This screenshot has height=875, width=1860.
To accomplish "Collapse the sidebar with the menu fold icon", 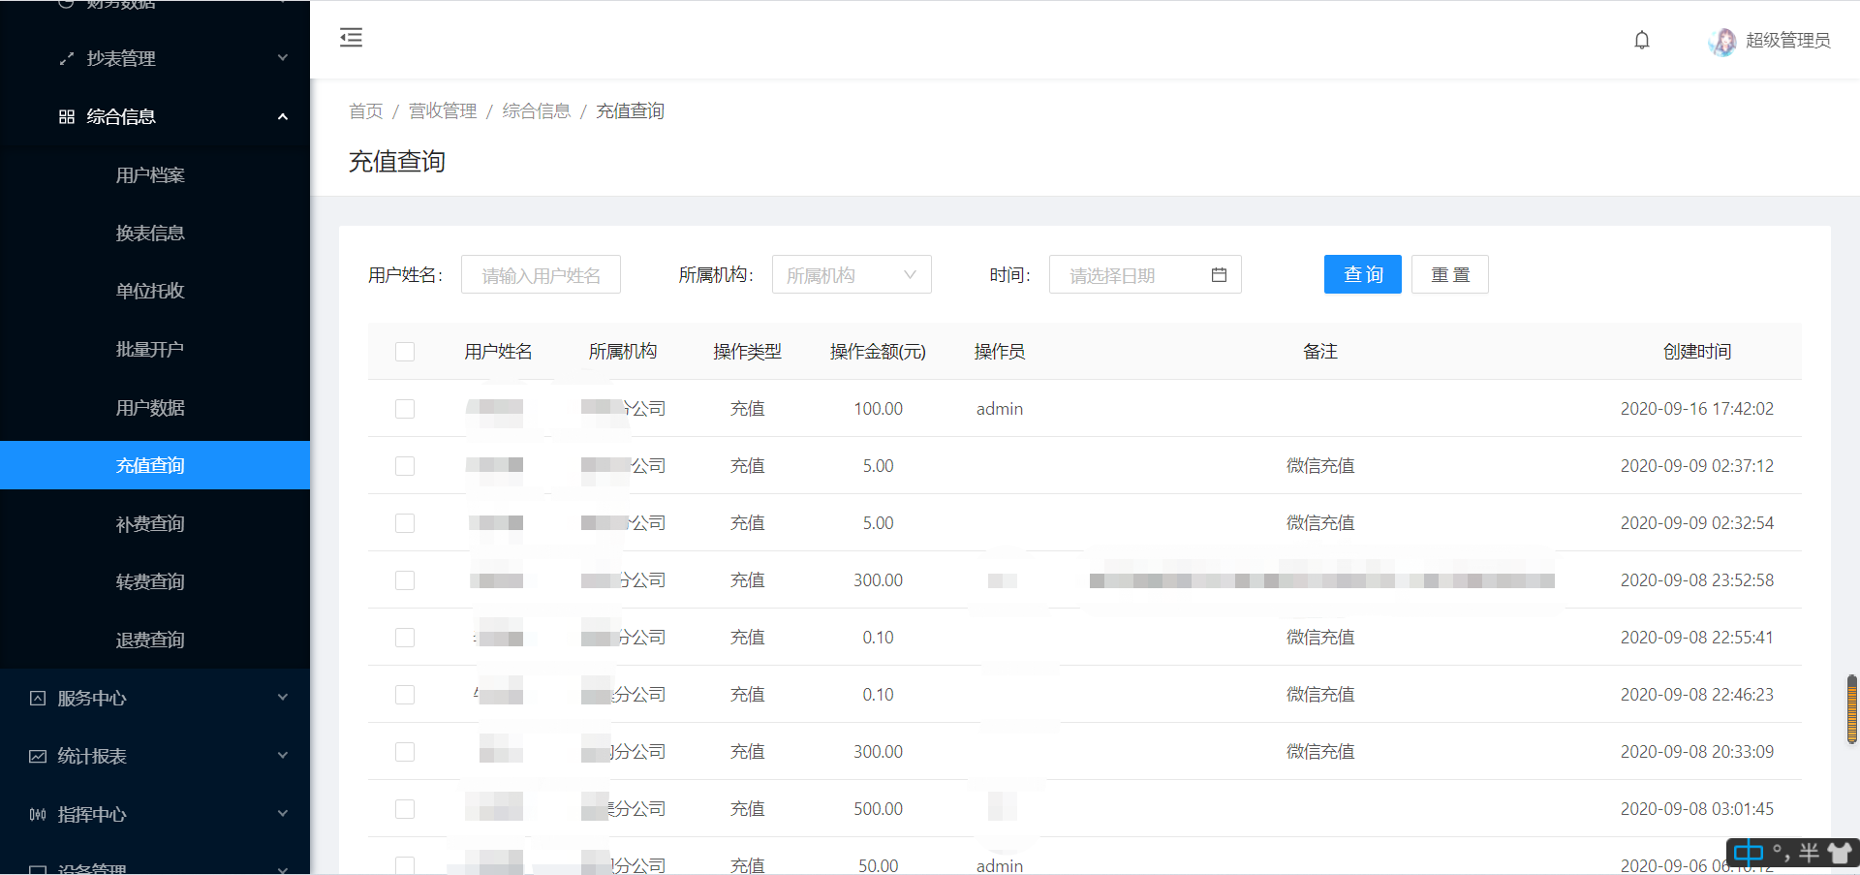I will 351,38.
